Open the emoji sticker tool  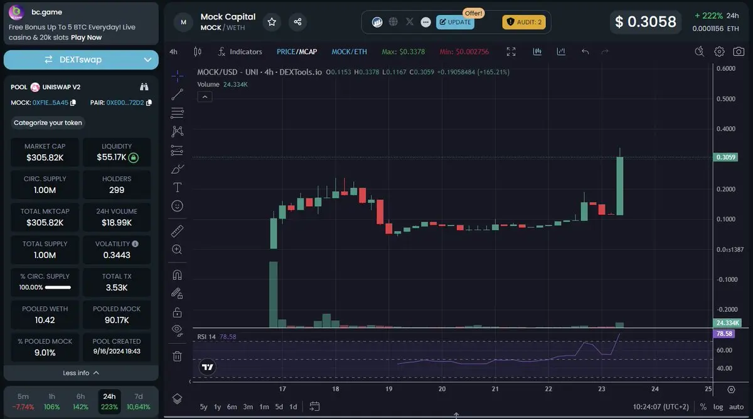point(177,205)
